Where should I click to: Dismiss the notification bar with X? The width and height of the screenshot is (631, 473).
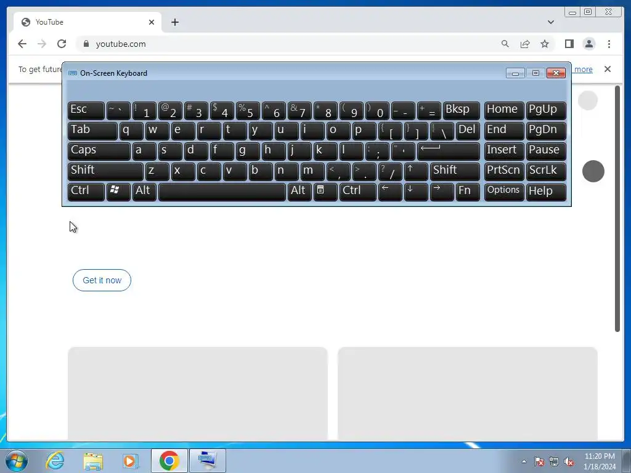pyautogui.click(x=608, y=69)
